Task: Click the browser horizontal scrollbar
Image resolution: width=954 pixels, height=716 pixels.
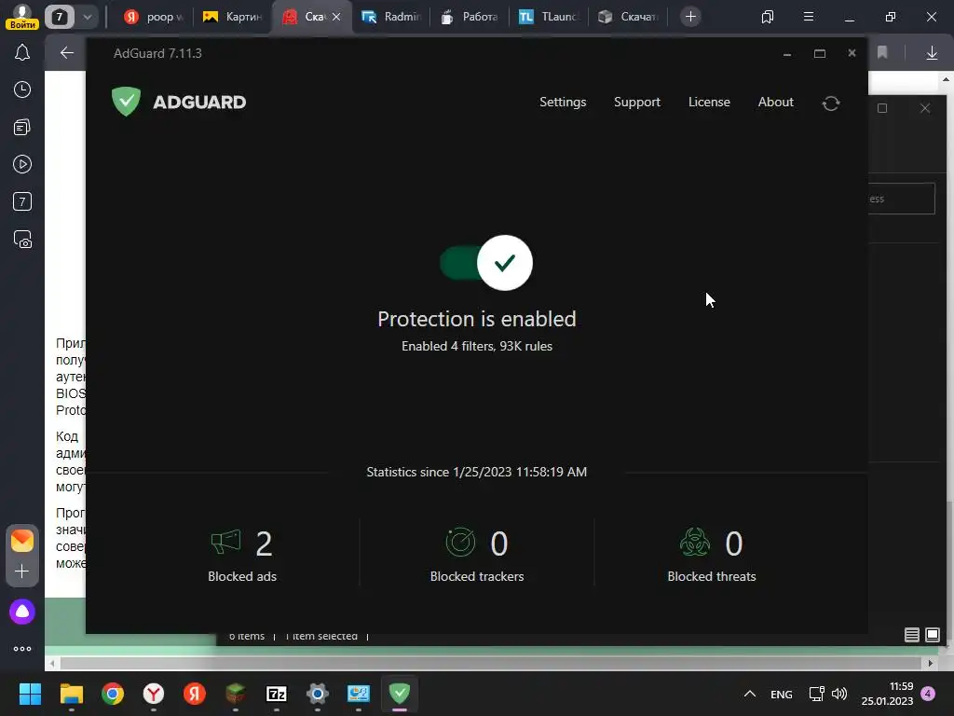Action: (490, 663)
